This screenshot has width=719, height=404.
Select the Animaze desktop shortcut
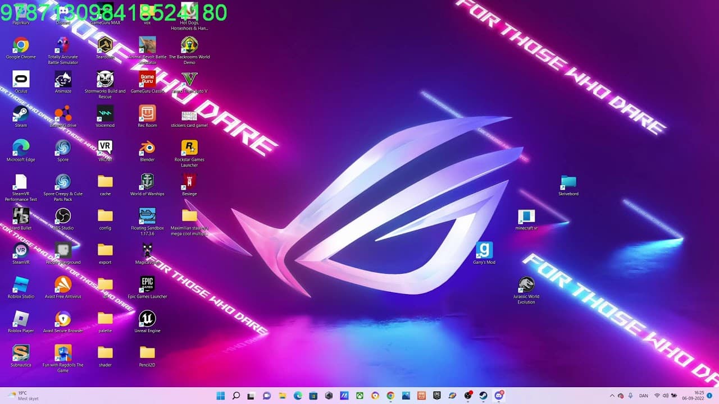63,82
